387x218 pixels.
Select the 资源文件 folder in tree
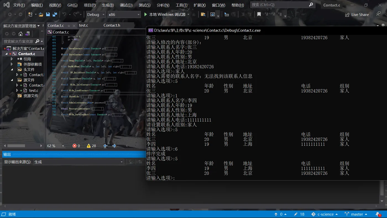tap(31, 96)
